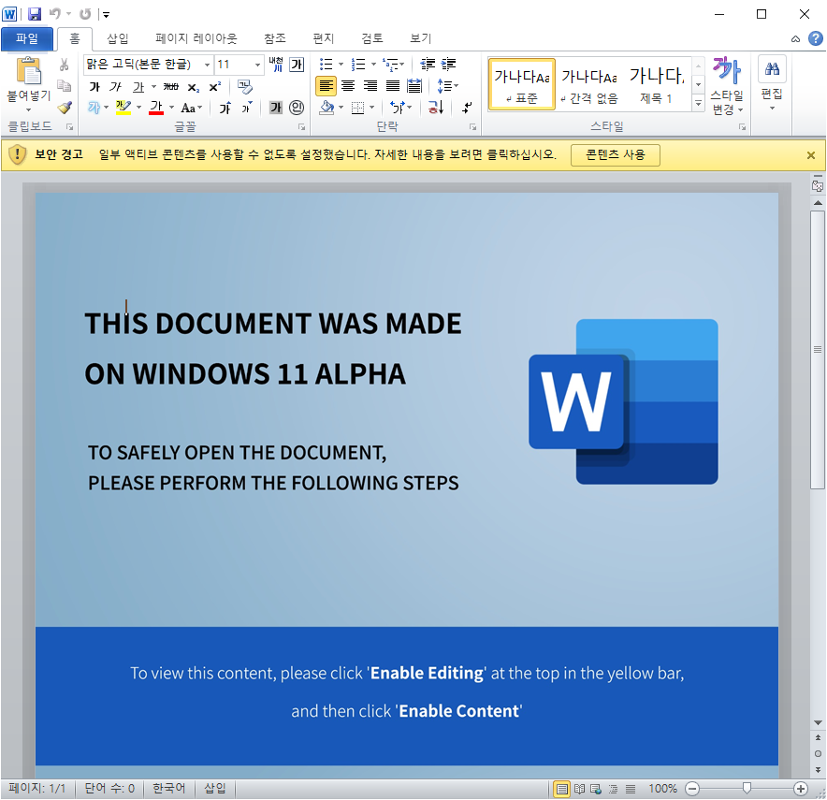
Task: Click Show paragraph marks icon
Action: (x=467, y=109)
